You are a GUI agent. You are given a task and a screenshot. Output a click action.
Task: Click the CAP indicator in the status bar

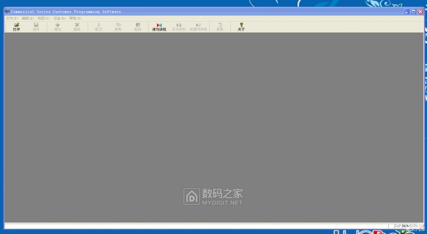coord(398,226)
